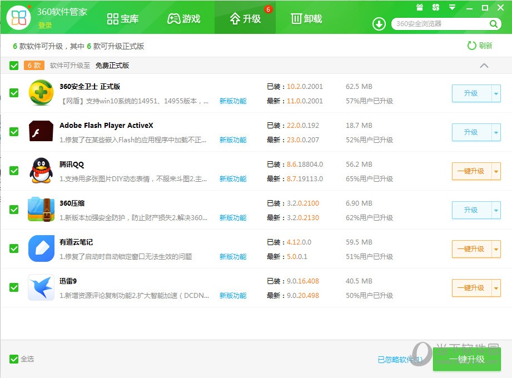Toggle the 全选 select-all checkbox
Screen dimensions: 512x378
point(14,359)
